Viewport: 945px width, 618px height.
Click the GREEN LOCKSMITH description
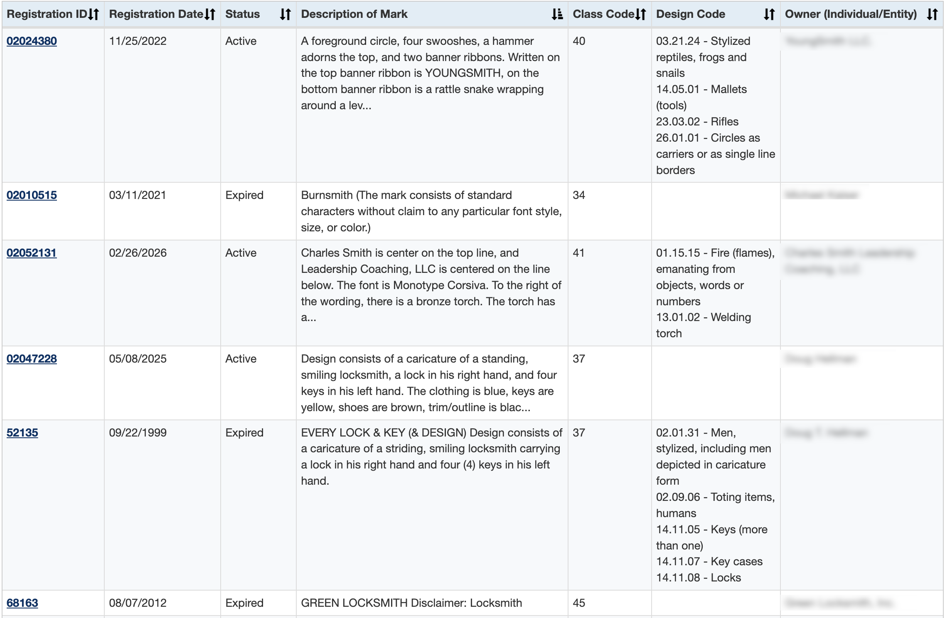411,603
